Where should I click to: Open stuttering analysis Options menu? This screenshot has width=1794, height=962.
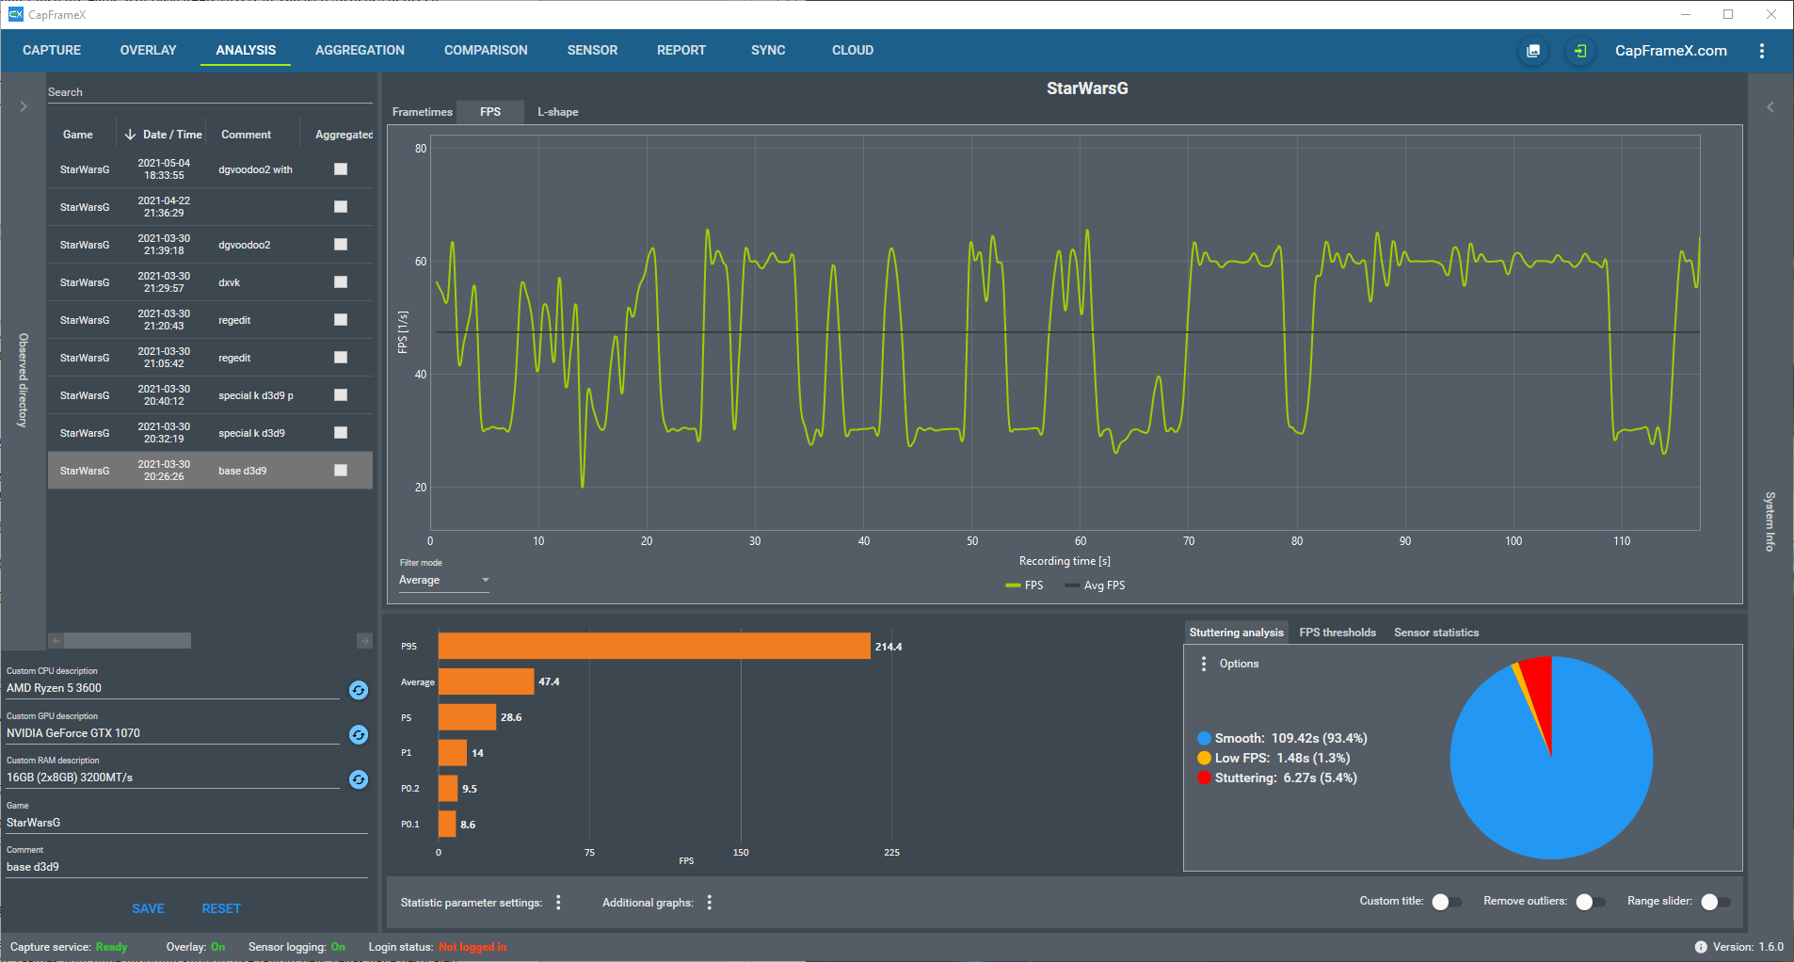click(1204, 664)
